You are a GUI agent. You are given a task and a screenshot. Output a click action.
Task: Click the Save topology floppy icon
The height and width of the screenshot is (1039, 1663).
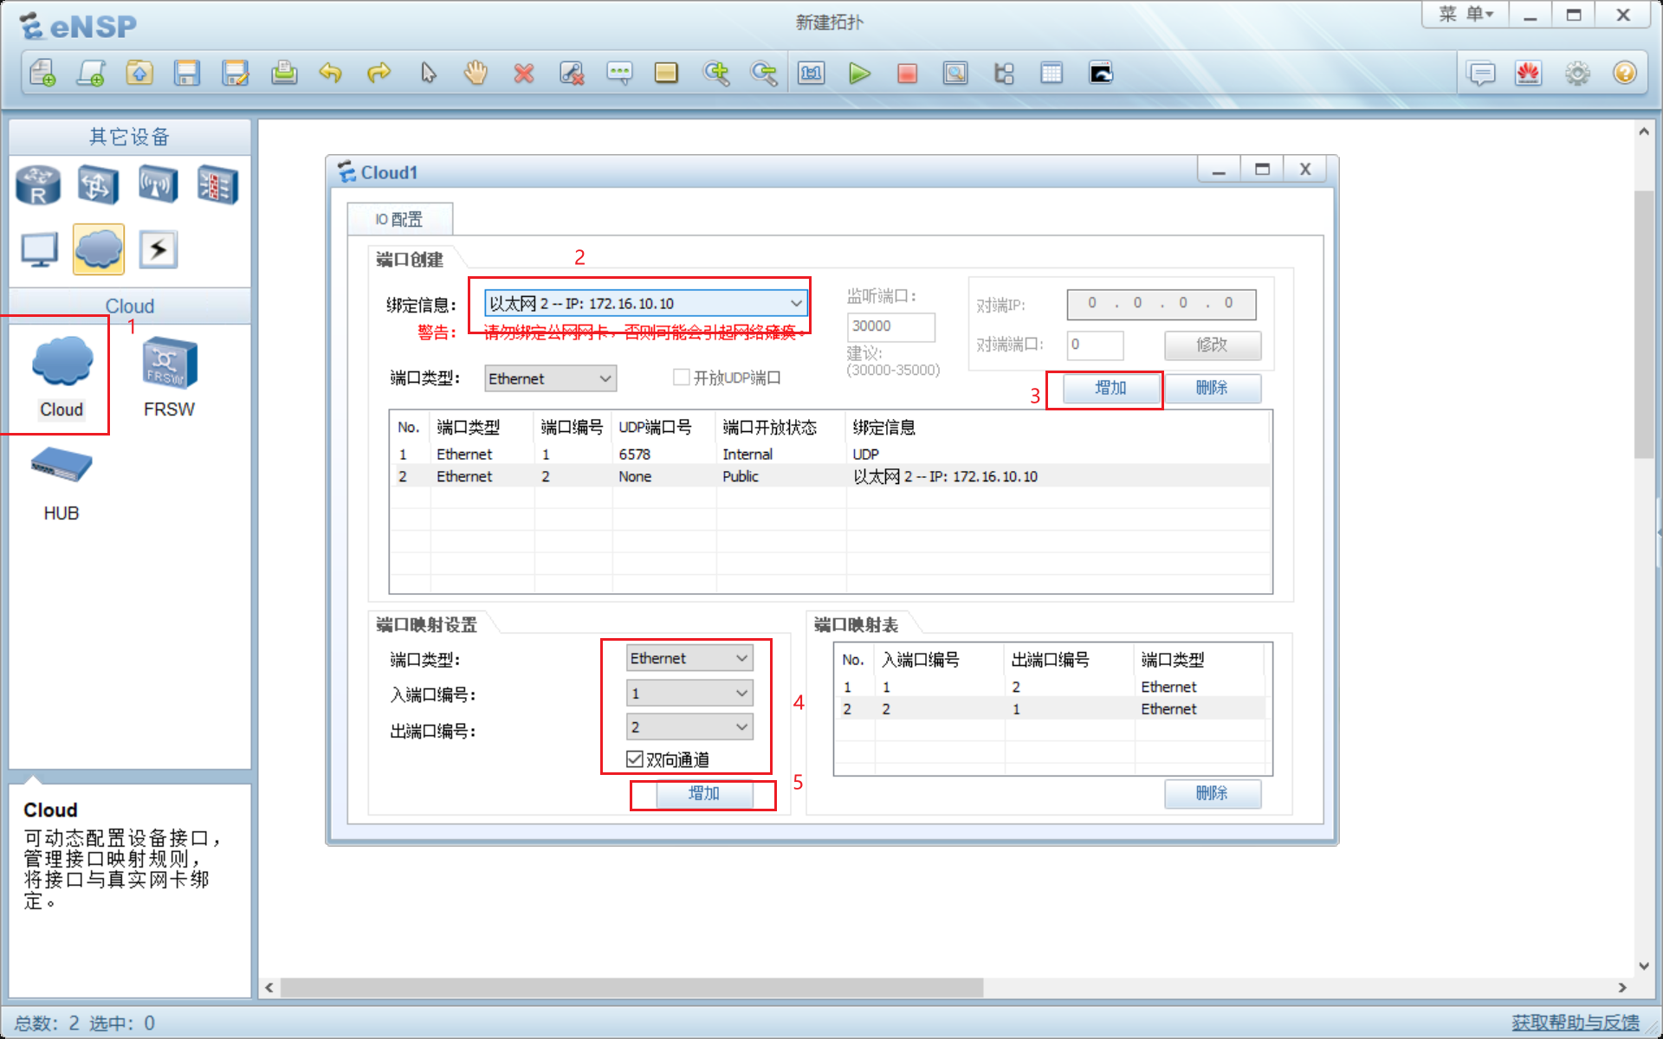186,74
